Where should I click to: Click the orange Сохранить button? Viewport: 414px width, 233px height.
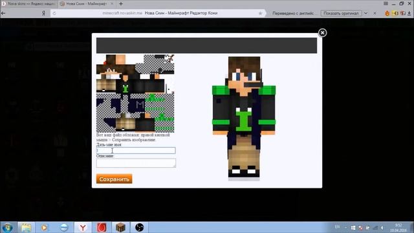click(114, 179)
